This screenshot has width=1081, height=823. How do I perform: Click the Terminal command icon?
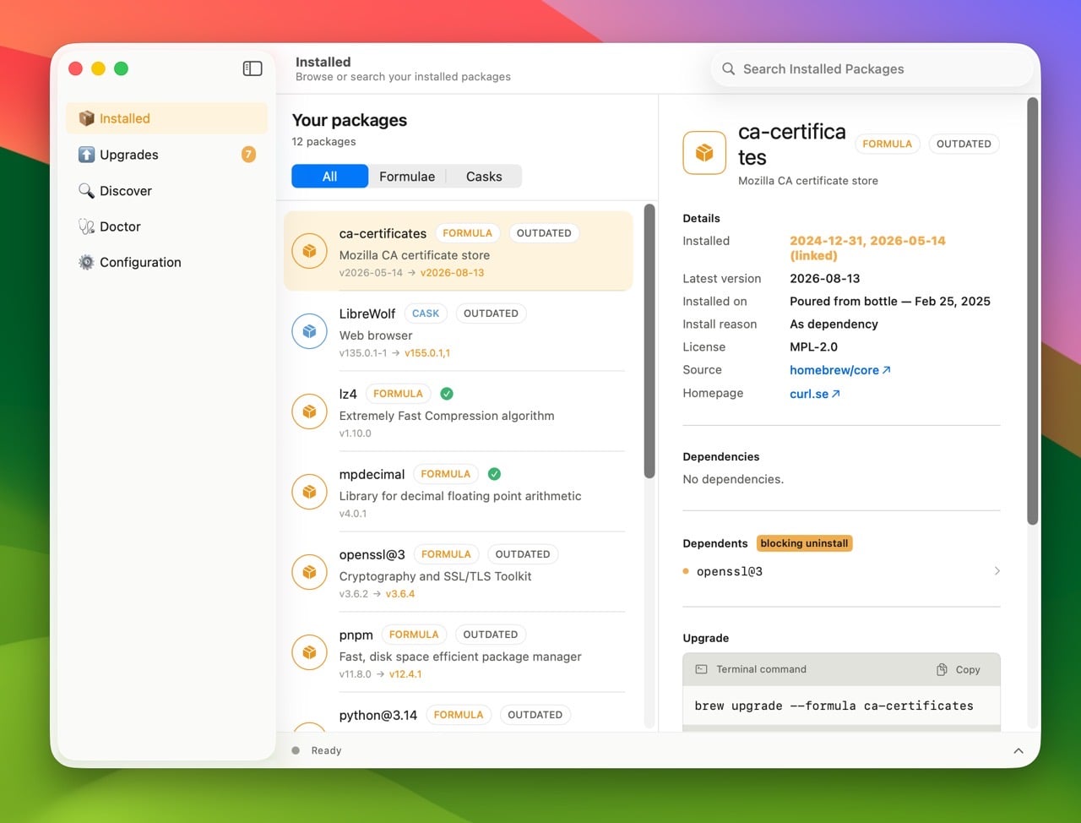point(701,669)
